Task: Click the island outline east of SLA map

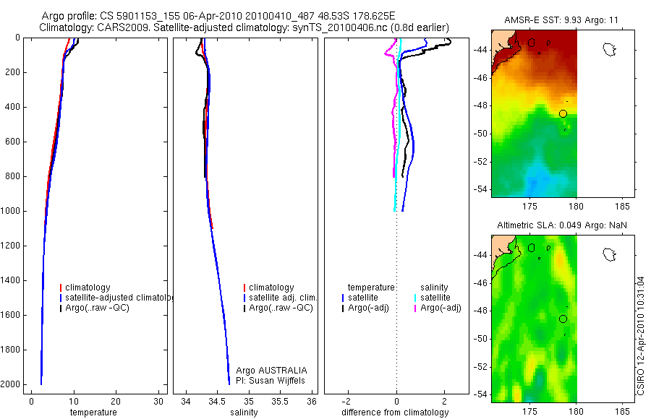Action: (610, 255)
